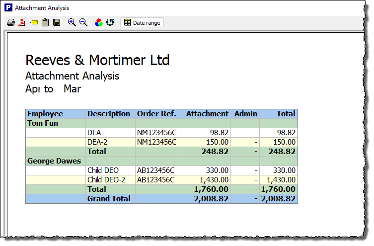Copy report to clipboard icon
This screenshot has width=374, height=246.
tap(45, 23)
